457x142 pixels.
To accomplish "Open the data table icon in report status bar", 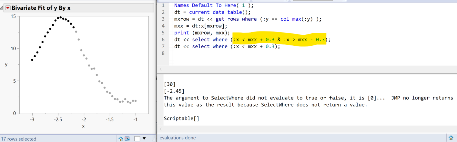I will (x=127, y=139).
